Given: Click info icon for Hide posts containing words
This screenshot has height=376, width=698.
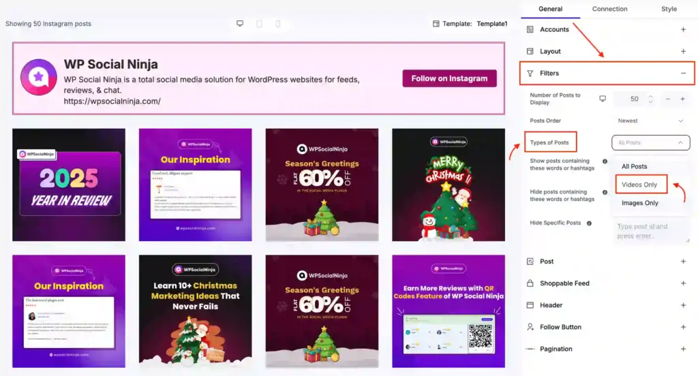Looking at the screenshot, I should 605,192.
